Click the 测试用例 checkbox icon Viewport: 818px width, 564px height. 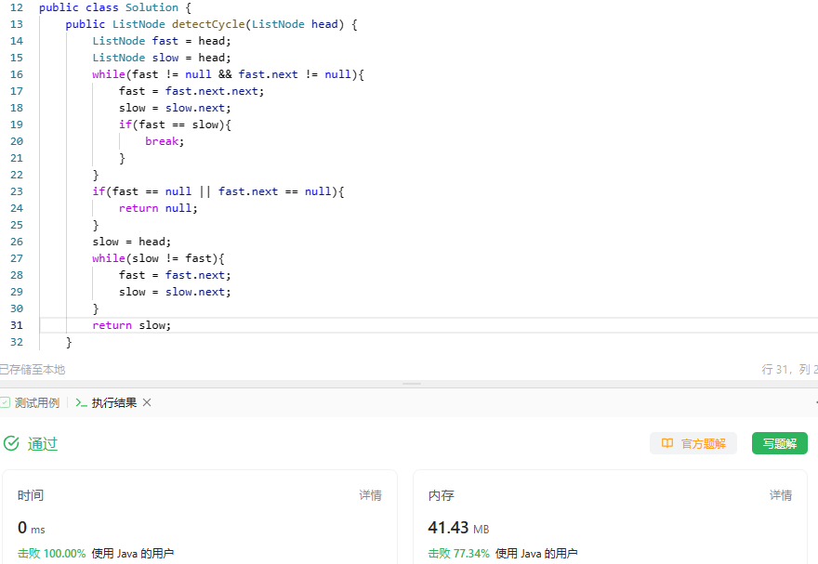click(x=6, y=402)
